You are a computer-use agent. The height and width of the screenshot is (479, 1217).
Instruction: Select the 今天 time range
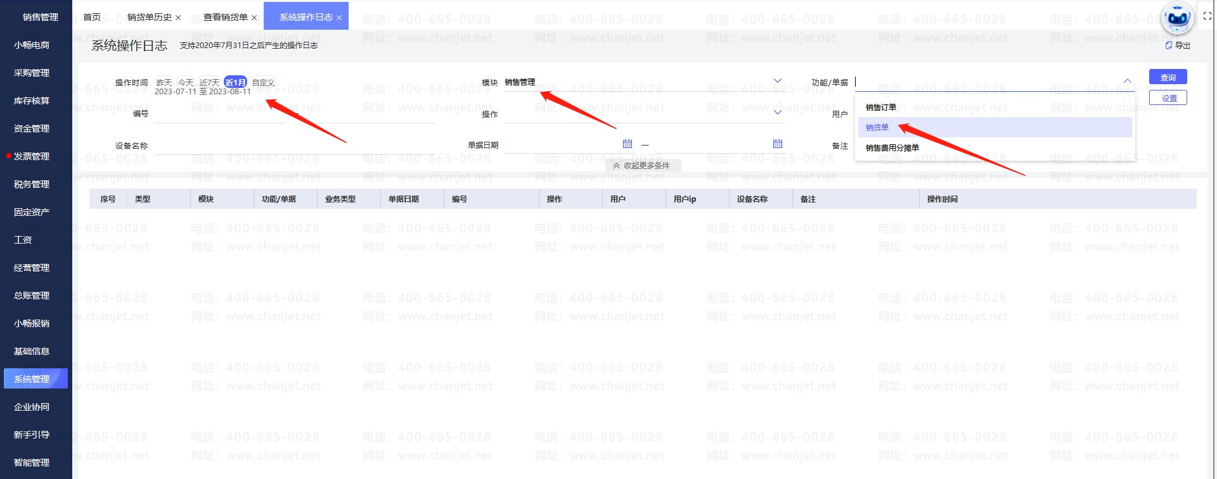(186, 82)
